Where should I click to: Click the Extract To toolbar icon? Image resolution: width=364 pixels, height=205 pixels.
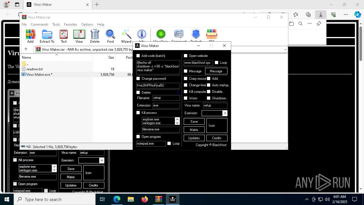pyautogui.click(x=47, y=36)
